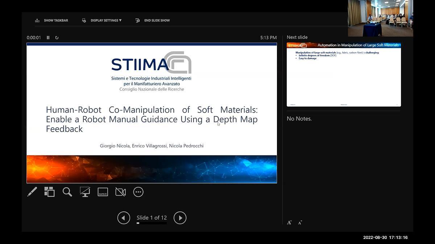
Task: Select the next slide preview thumbnail
Action: pyautogui.click(x=344, y=74)
